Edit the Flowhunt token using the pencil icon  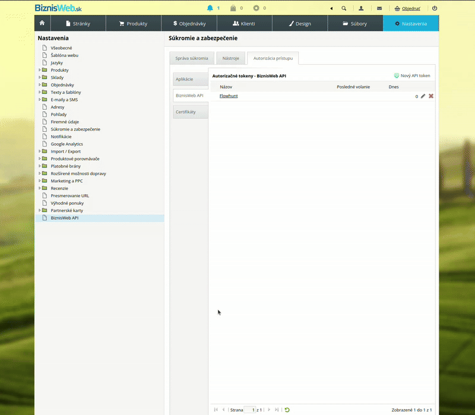coord(424,96)
